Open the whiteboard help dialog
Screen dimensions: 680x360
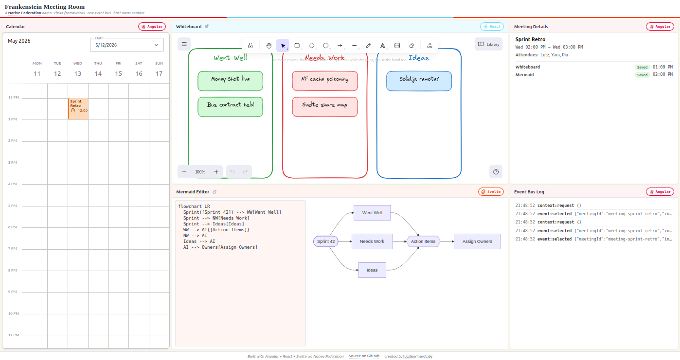pos(496,171)
